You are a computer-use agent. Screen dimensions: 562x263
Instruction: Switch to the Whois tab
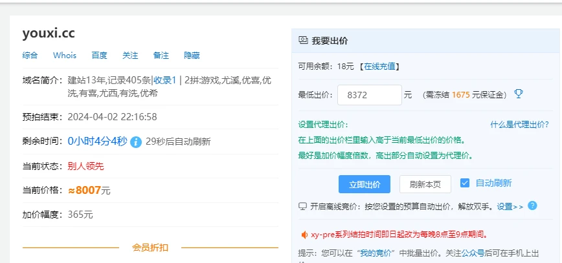pos(65,56)
